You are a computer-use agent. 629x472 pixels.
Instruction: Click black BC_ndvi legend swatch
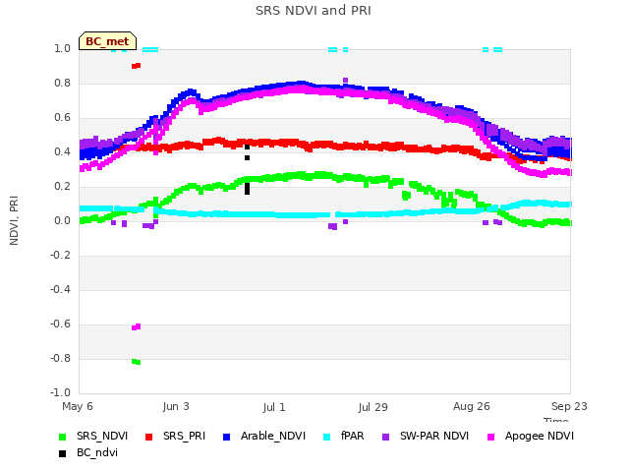coord(62,454)
